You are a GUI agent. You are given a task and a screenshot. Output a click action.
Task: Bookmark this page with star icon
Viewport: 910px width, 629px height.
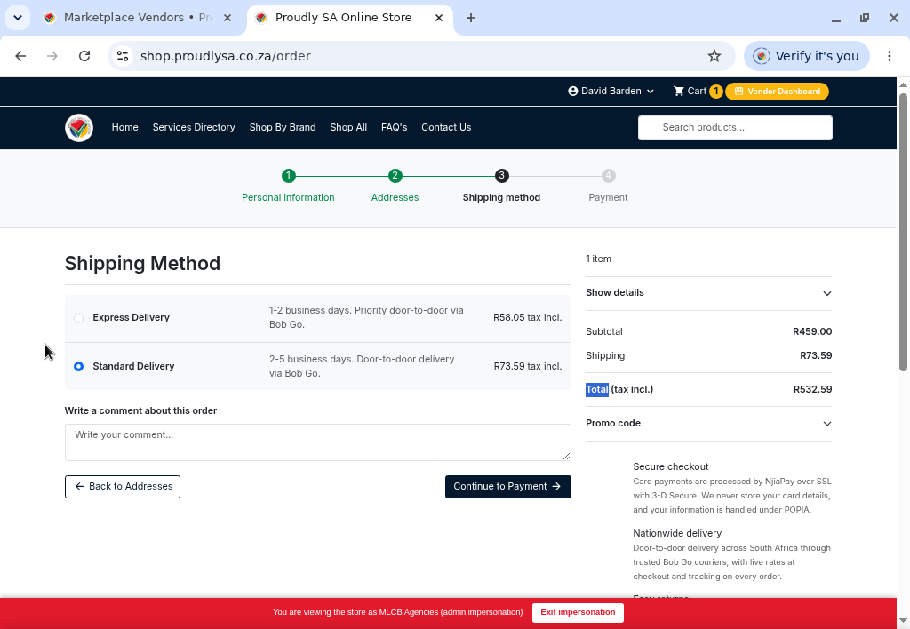(x=714, y=56)
